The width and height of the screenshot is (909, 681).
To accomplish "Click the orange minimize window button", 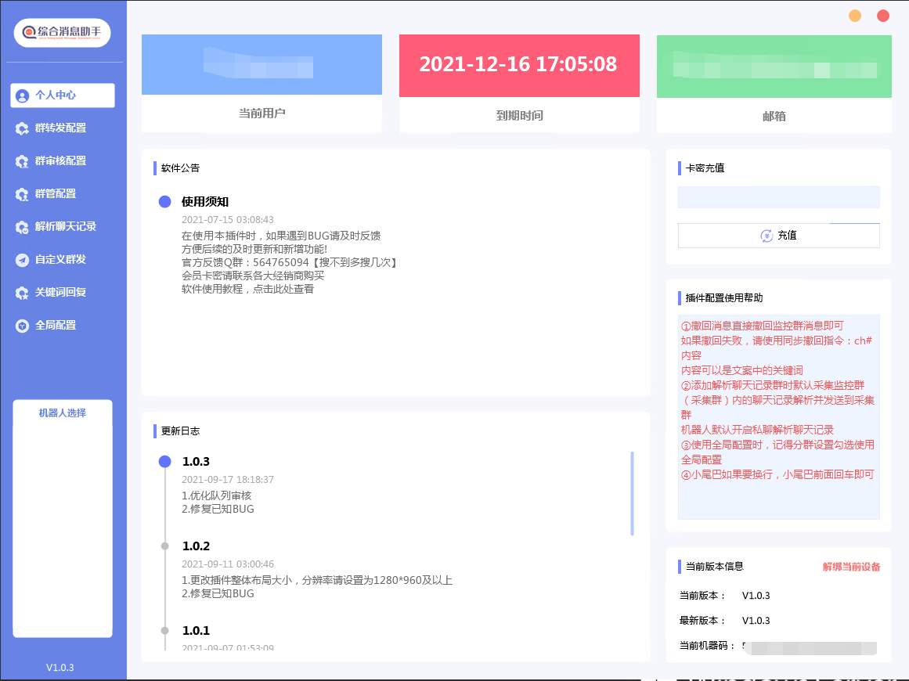I will [855, 16].
